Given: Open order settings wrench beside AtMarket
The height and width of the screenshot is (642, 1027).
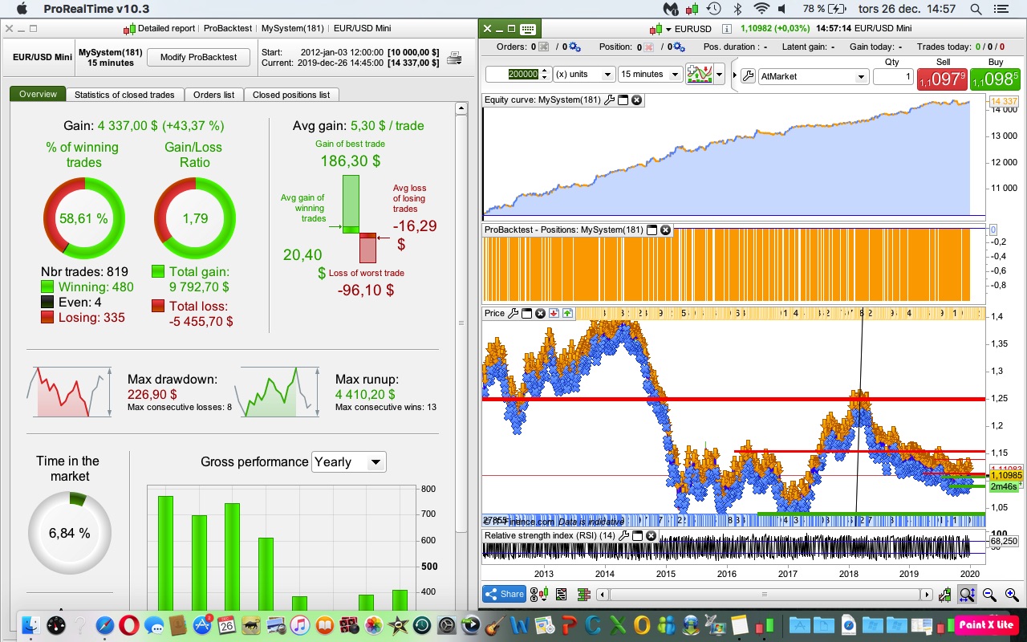Looking at the screenshot, I should (x=748, y=75).
